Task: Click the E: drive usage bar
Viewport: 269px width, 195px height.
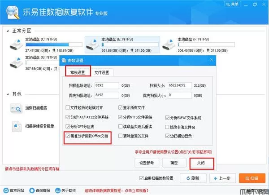Action: click(x=130, y=45)
